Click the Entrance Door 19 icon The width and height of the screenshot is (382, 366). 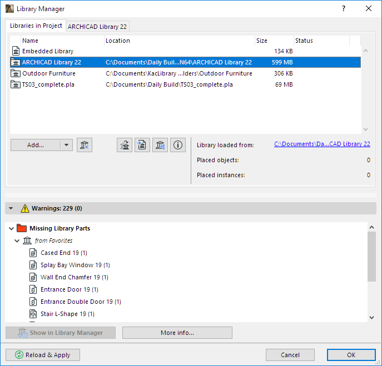[x=33, y=289]
